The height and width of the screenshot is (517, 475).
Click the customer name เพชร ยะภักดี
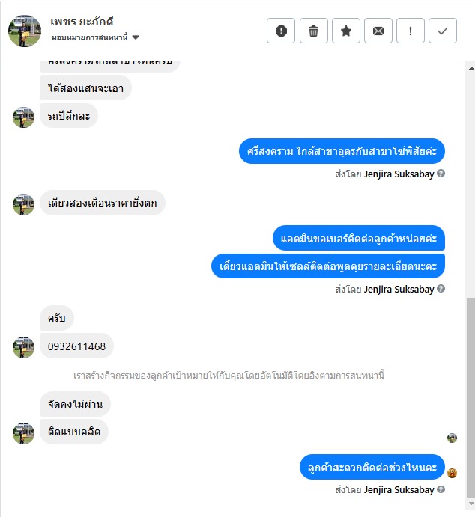(x=82, y=22)
